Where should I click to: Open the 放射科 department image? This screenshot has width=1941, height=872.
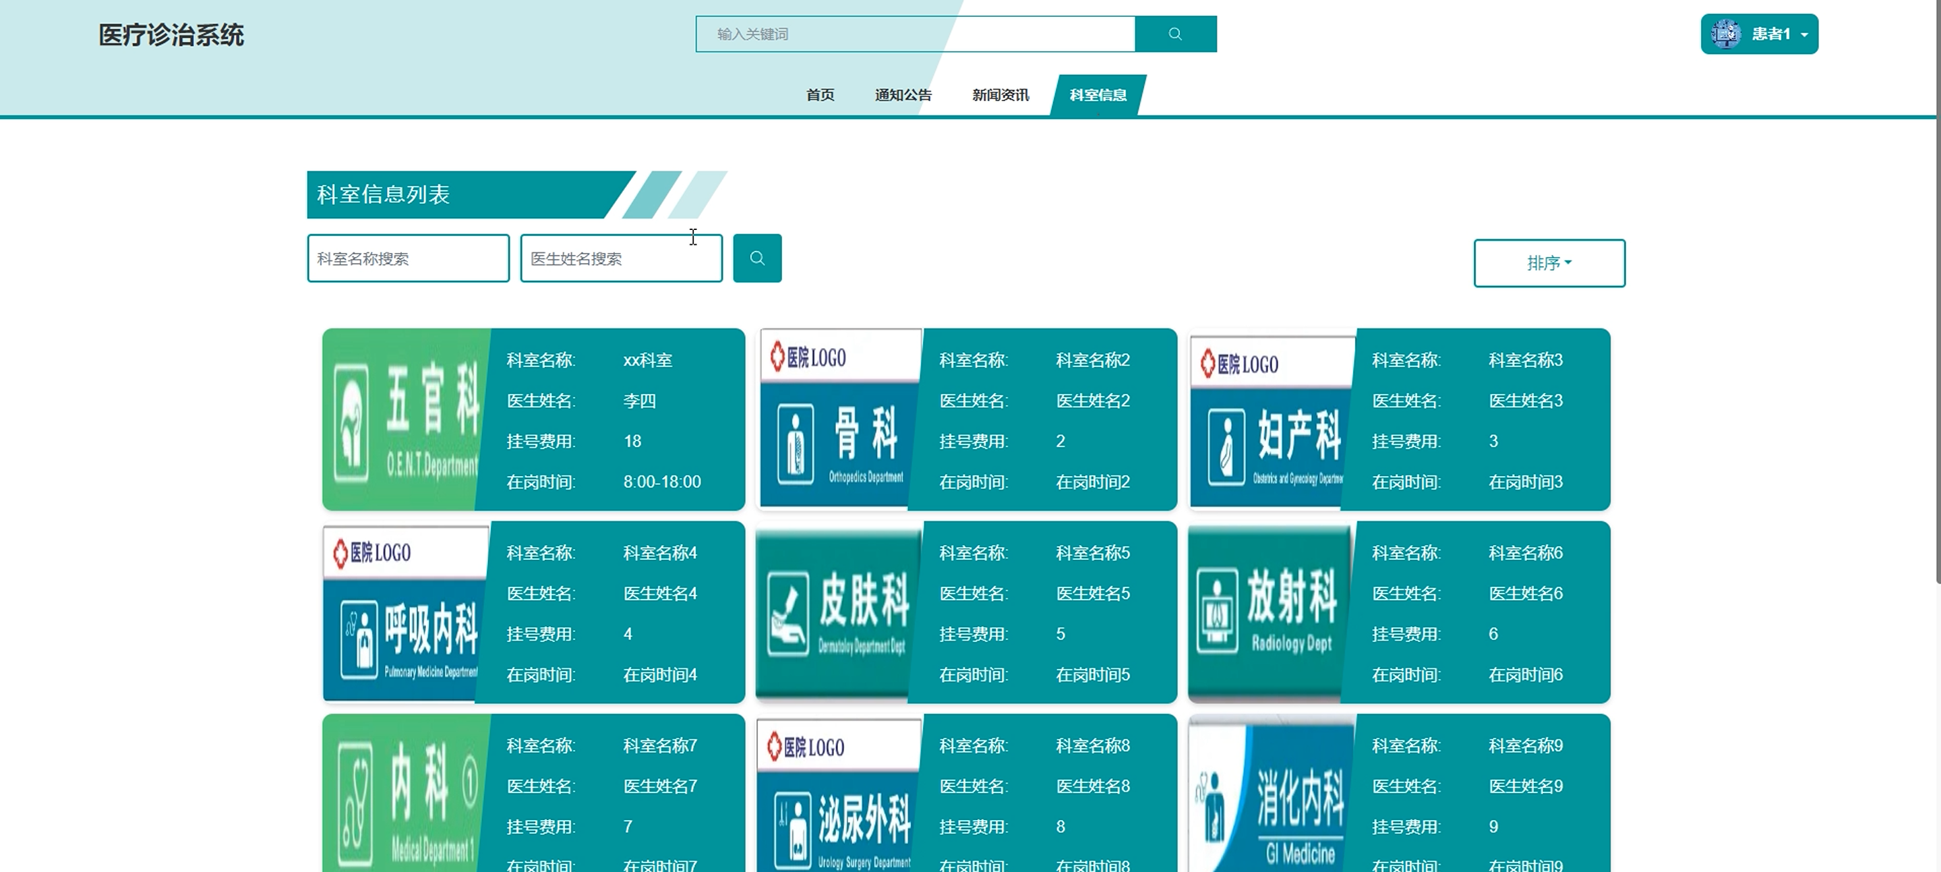(1271, 612)
